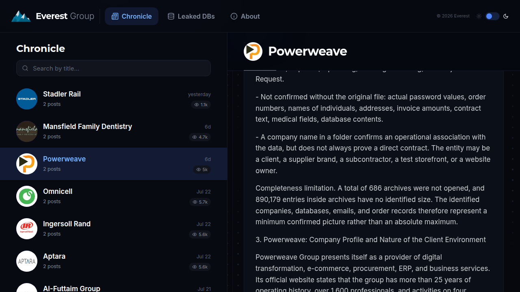The image size is (520, 292).
Task: Click the © 2026 Everest copyright text
Action: pos(453,16)
